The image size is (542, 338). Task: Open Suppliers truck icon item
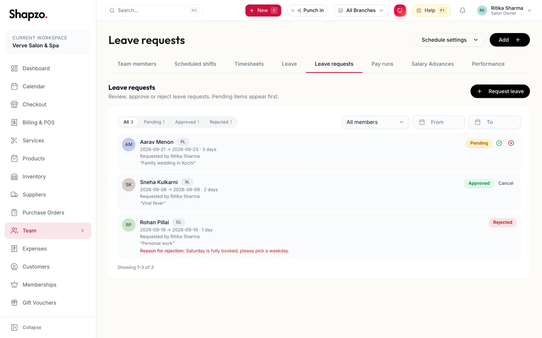[x=48, y=195]
